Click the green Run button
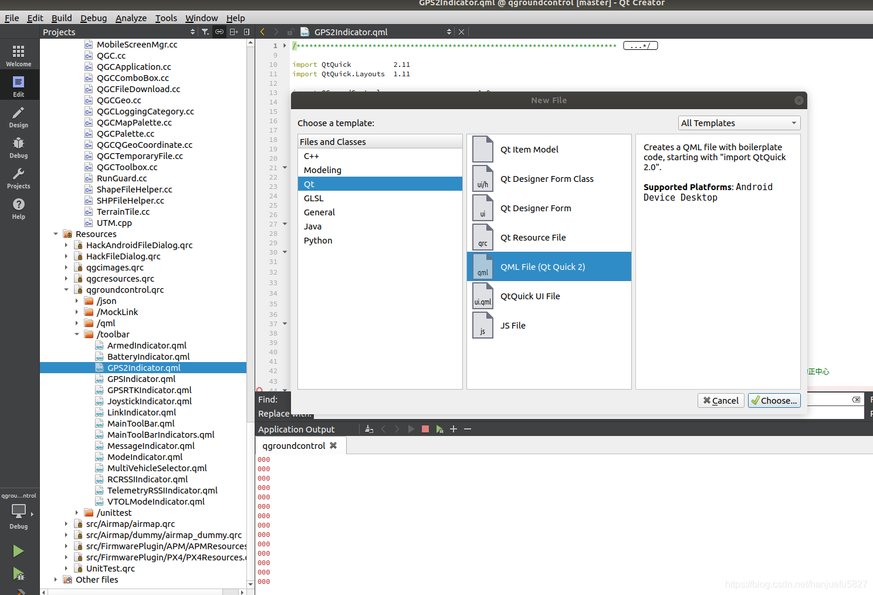 [x=18, y=551]
